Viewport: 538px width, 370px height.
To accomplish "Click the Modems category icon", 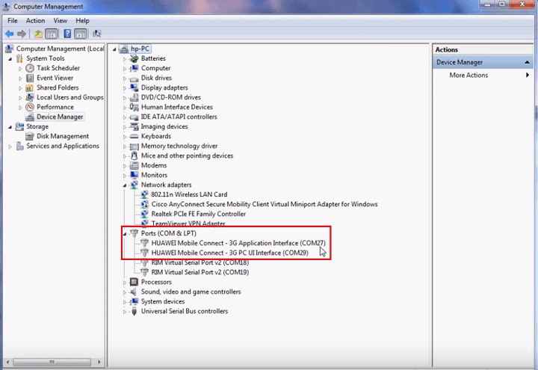I will [134, 165].
